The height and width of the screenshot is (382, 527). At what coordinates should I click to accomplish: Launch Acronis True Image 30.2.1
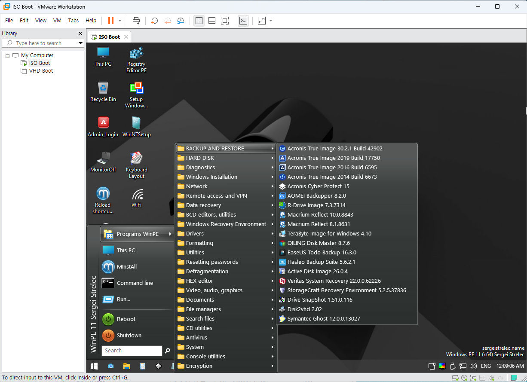tap(346, 149)
